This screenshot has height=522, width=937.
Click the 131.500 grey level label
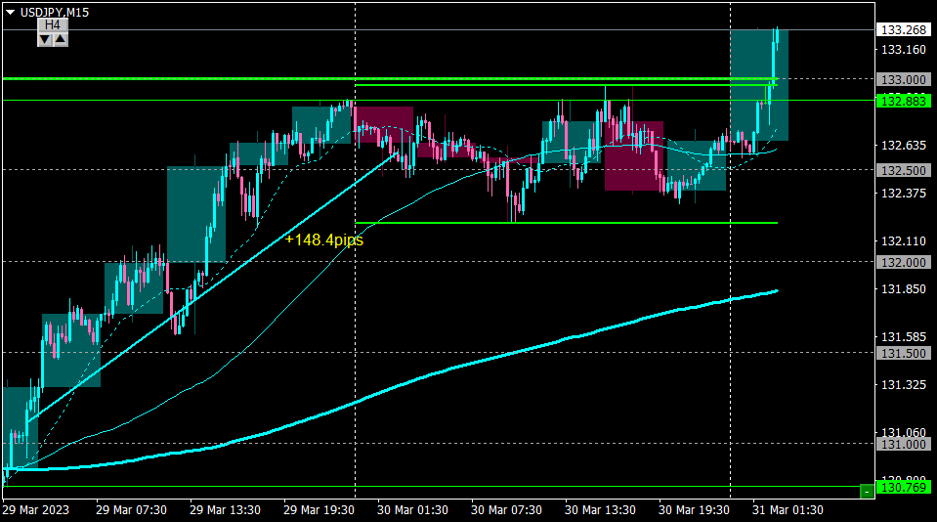(x=904, y=354)
